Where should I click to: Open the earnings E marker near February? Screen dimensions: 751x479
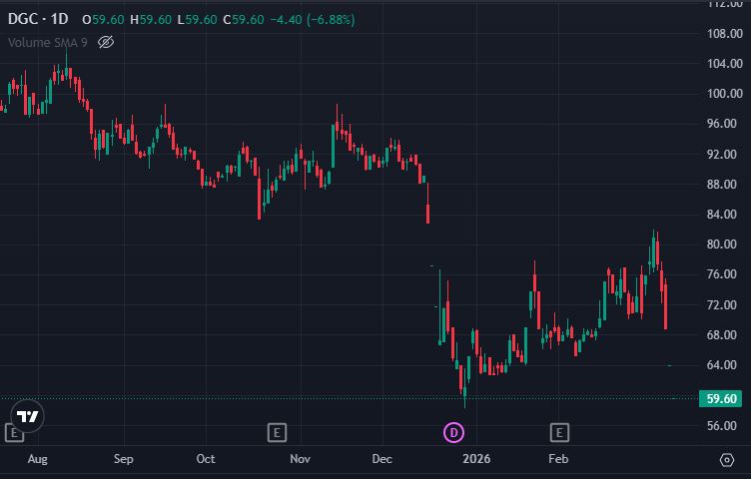[x=559, y=432]
